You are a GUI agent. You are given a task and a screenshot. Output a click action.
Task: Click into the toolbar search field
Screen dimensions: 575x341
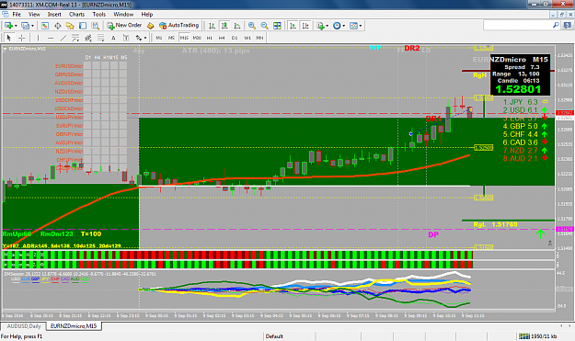coord(517,25)
